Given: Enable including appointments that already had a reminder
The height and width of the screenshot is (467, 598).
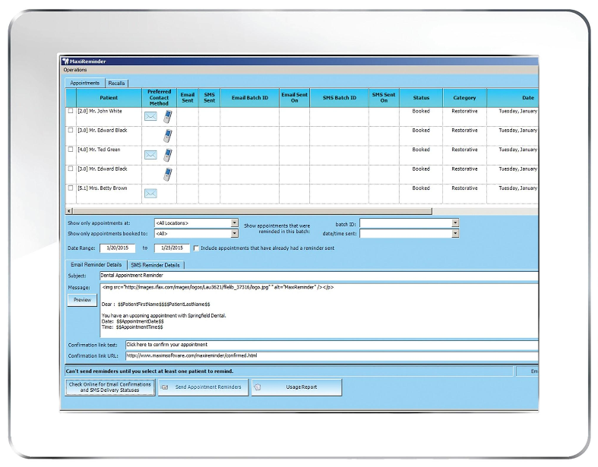Looking at the screenshot, I should (x=196, y=248).
